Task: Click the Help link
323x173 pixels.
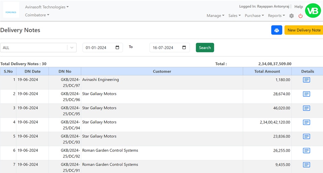Action: pyautogui.click(x=298, y=7)
